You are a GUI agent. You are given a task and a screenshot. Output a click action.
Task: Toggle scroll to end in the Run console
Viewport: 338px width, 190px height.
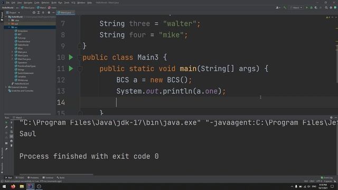[x=12, y=136]
